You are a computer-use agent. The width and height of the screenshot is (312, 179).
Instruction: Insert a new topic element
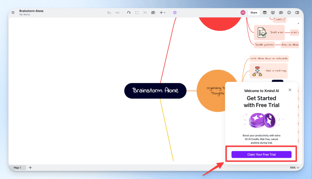[x=109, y=12]
